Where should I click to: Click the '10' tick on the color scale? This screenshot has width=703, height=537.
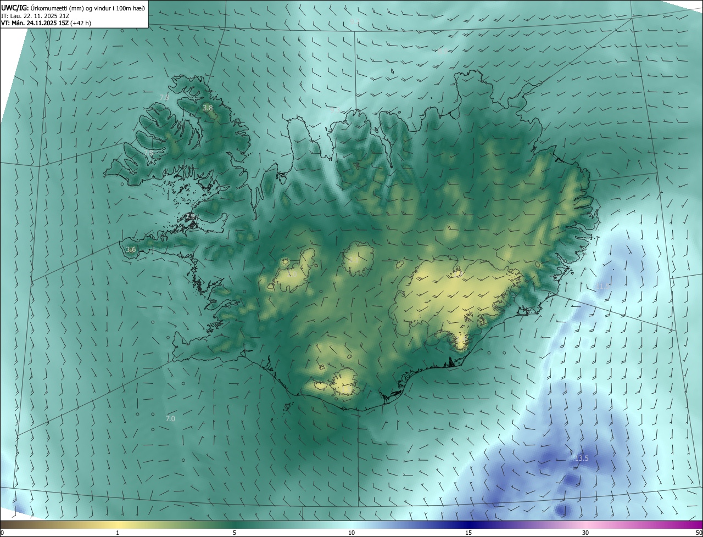pos(351,533)
